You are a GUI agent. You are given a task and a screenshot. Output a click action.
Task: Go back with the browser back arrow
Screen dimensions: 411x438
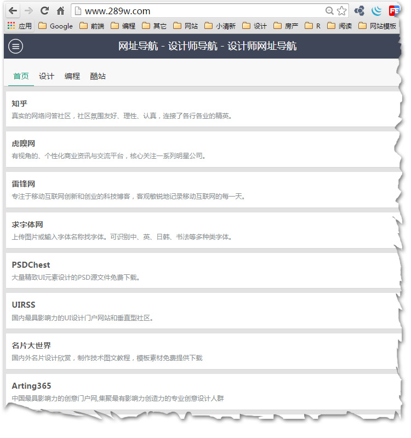[13, 11]
